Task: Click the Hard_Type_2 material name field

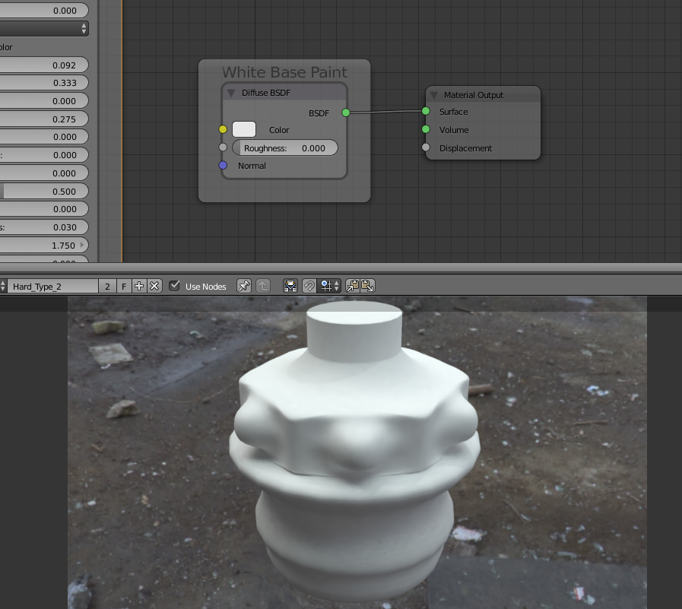Action: pyautogui.click(x=52, y=286)
